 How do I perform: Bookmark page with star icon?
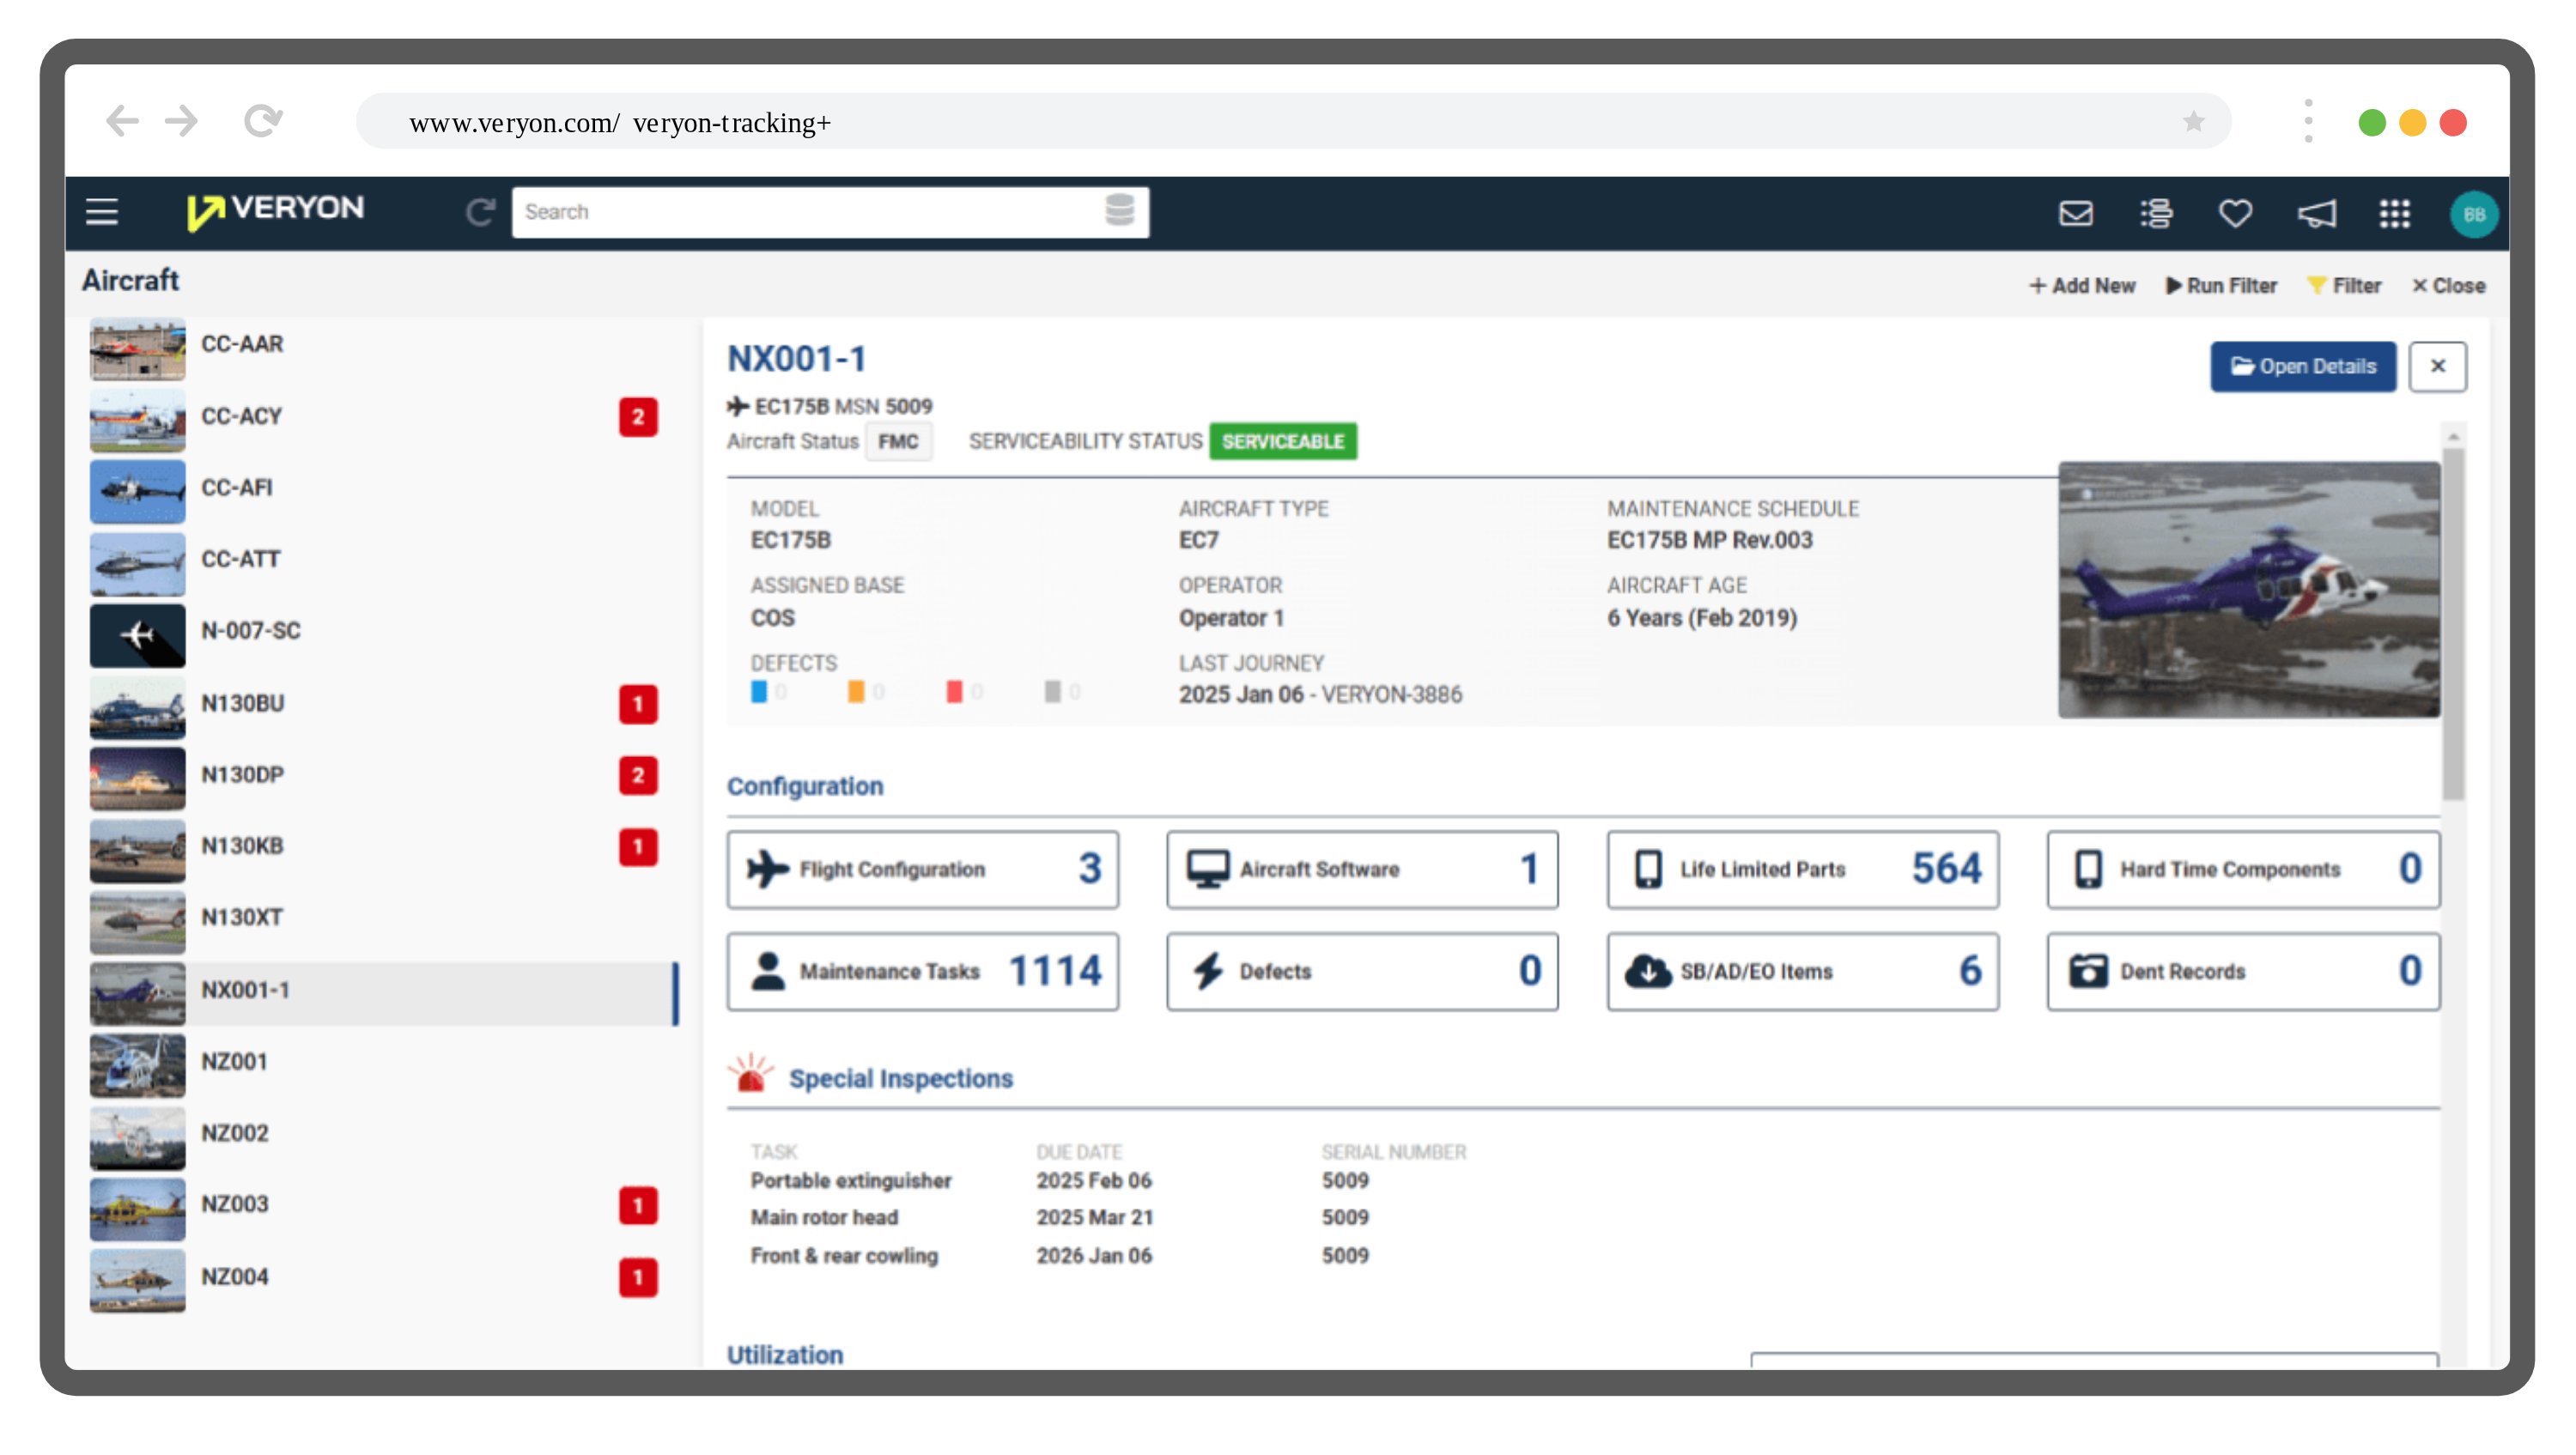click(x=2193, y=122)
